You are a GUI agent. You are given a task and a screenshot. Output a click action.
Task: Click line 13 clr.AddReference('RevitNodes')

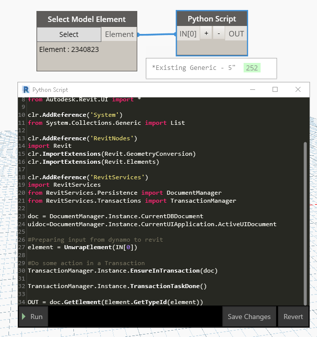(x=82, y=138)
